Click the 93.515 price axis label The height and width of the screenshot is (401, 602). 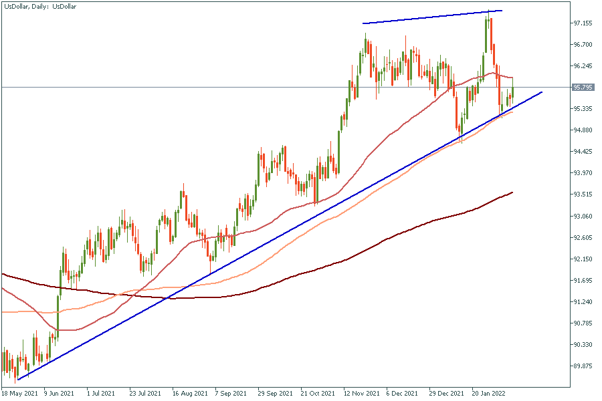583,194
